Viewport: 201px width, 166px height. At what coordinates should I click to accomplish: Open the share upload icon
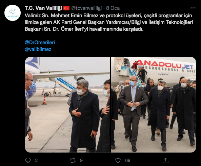pos(165,160)
